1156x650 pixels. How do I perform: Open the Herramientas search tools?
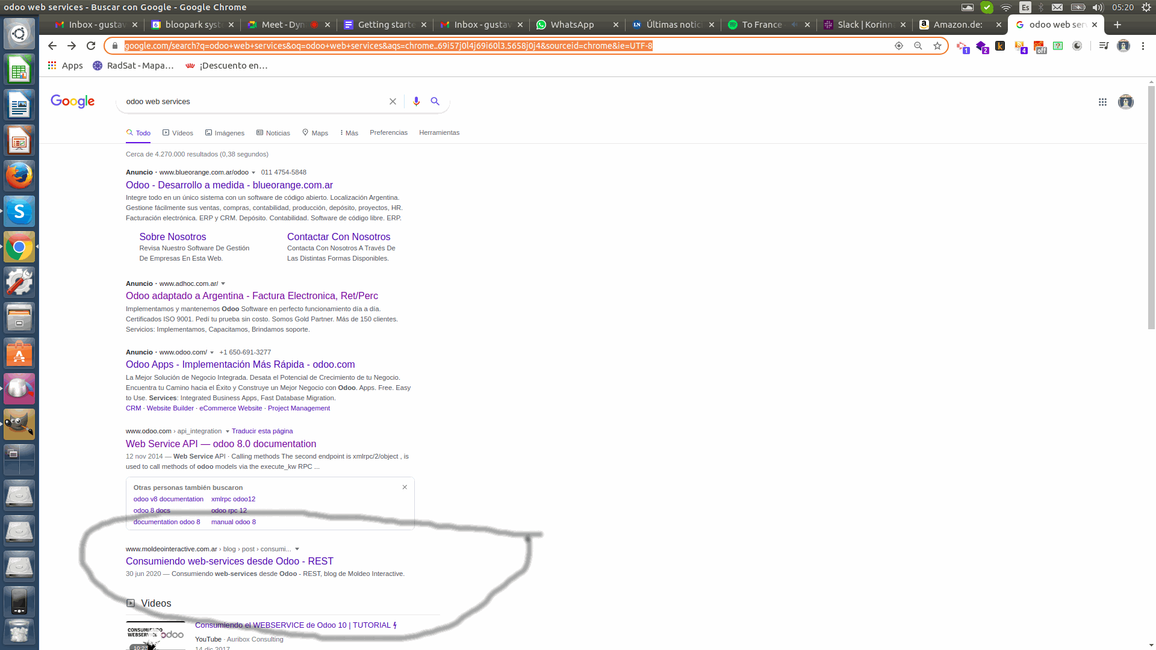click(439, 132)
